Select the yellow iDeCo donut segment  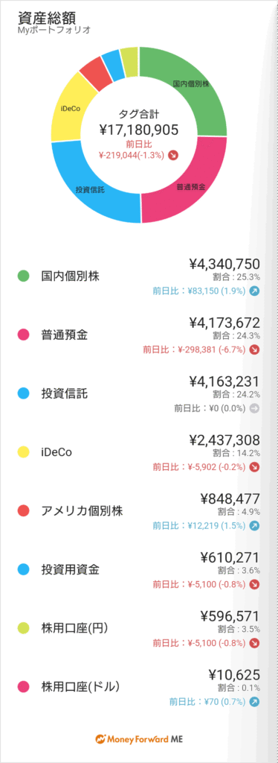[x=69, y=108]
